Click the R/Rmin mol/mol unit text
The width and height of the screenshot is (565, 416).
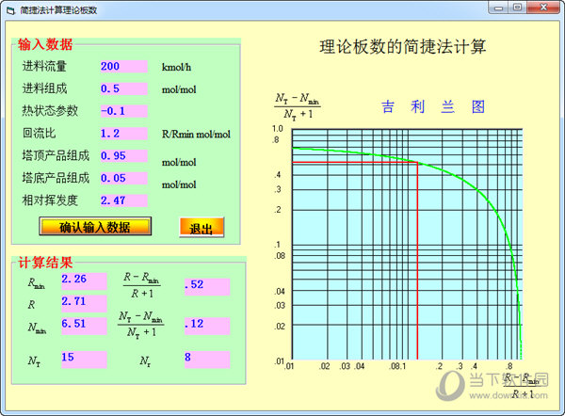pyautogui.click(x=196, y=135)
